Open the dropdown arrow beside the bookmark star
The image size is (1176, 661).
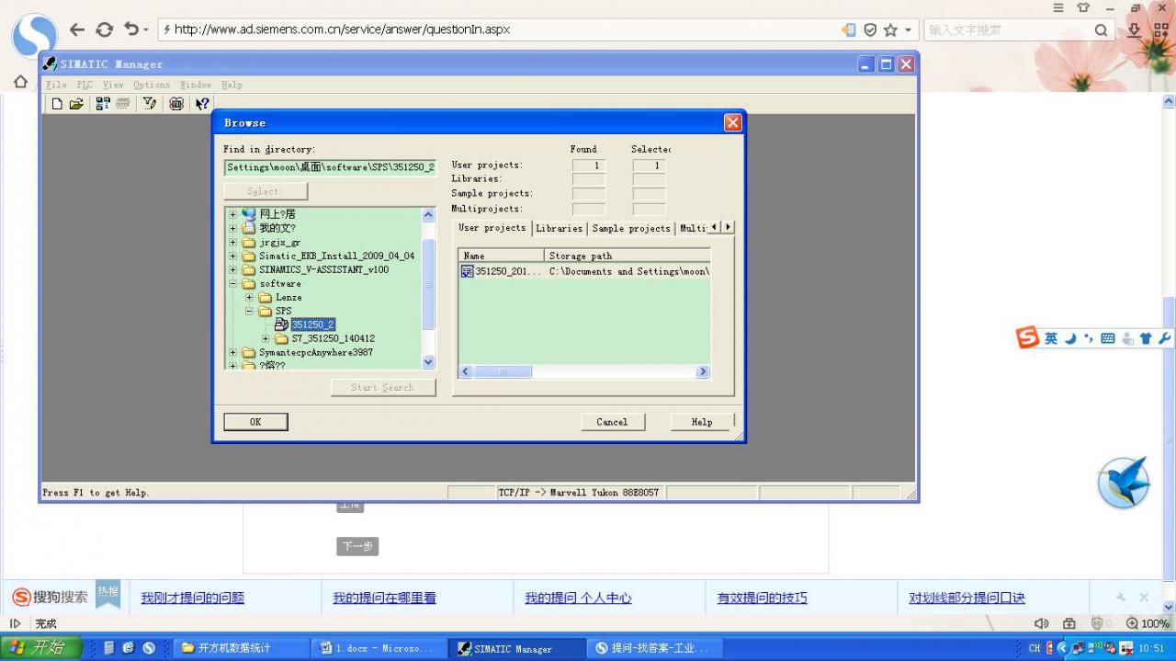(909, 29)
